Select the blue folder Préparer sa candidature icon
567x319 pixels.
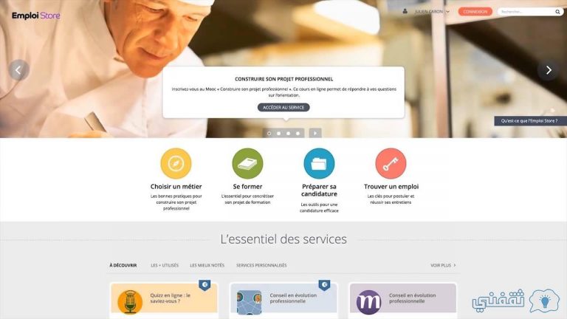pyautogui.click(x=319, y=163)
